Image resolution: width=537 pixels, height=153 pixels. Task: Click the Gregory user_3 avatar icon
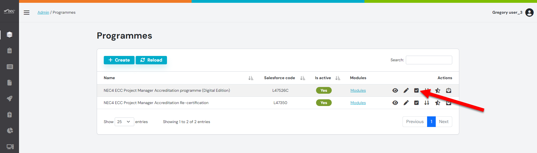(x=529, y=12)
